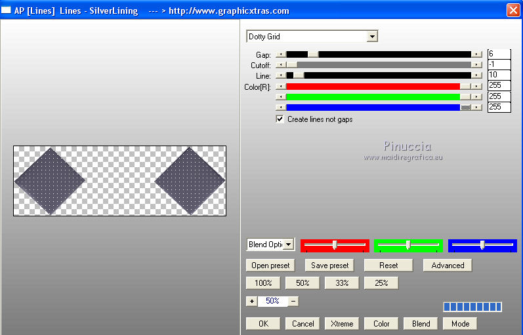Confirm the effect with OK
Viewport: 523px width, 335px height.
[x=263, y=324]
